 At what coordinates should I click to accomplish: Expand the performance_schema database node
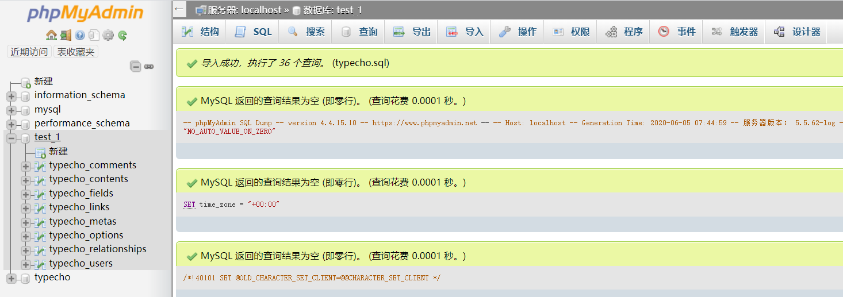tap(12, 124)
